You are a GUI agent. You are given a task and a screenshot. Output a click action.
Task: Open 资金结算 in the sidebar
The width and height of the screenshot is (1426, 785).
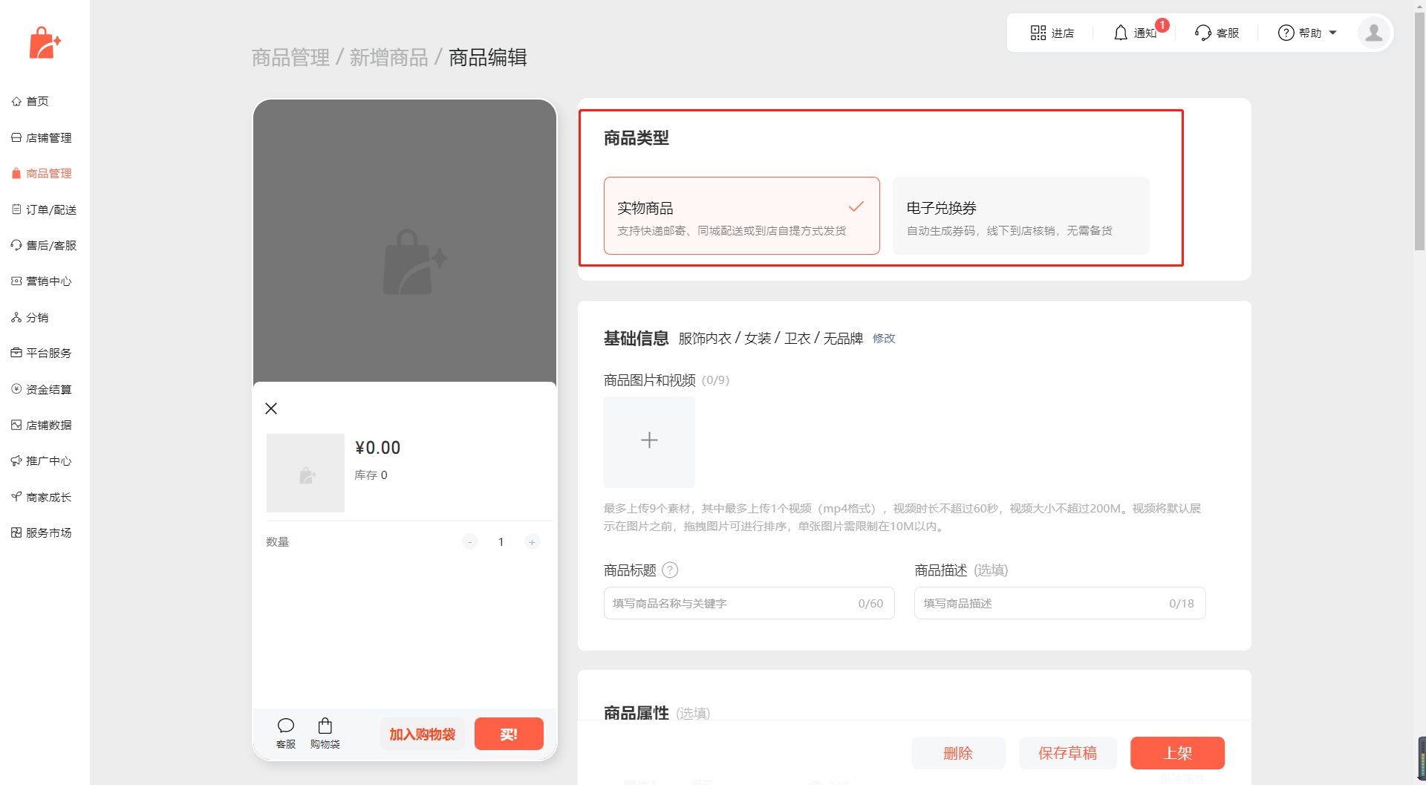click(x=42, y=390)
